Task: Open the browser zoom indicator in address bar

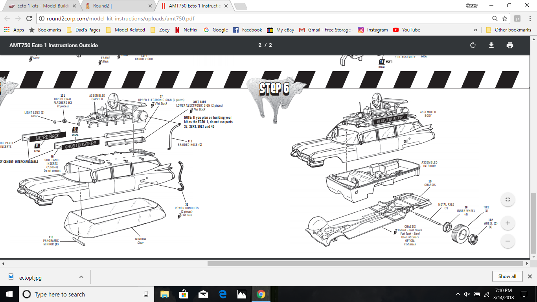Action: point(495,18)
